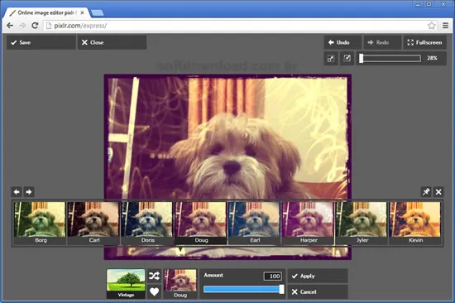This screenshot has height=303, width=455.
Task: Click the 28% zoom value
Action: 432,58
